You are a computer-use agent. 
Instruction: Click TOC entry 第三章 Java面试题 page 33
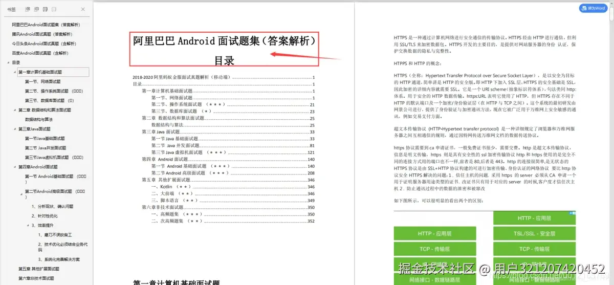pos(228,131)
